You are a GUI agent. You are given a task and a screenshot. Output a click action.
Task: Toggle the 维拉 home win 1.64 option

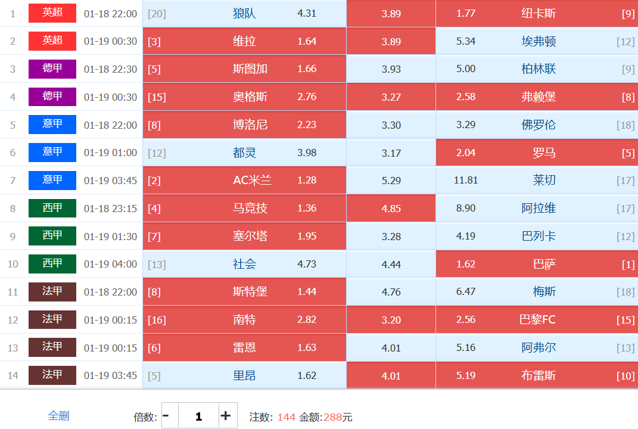pyautogui.click(x=244, y=41)
